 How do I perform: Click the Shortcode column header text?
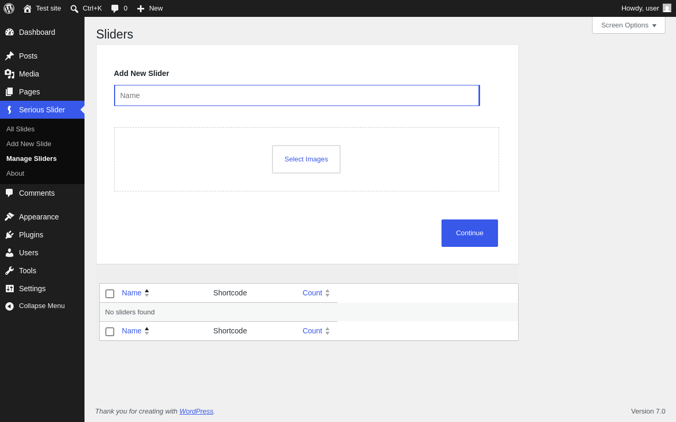(x=230, y=293)
